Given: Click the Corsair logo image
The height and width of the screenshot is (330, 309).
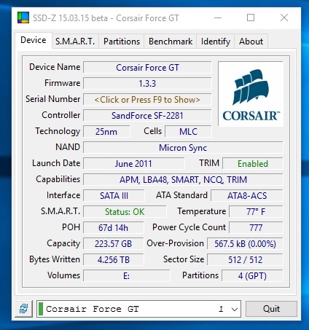Looking at the screenshot, I should [x=251, y=94].
